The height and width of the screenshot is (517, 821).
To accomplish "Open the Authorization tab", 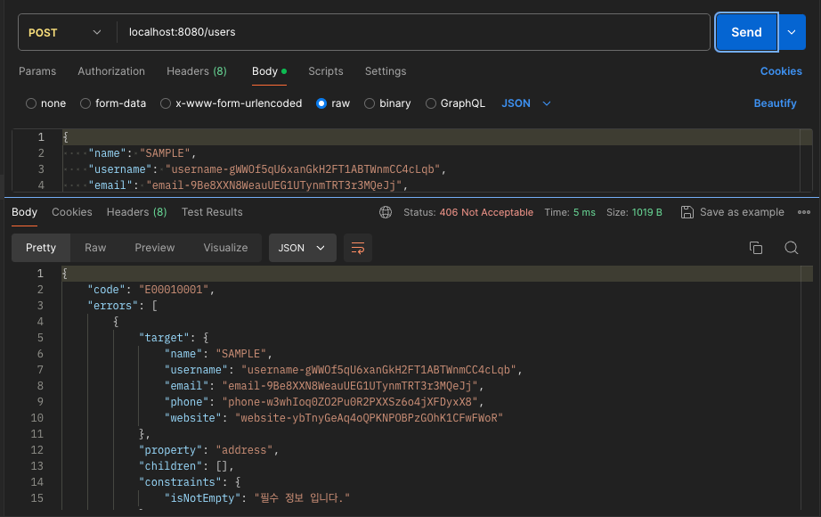I will pyautogui.click(x=111, y=71).
